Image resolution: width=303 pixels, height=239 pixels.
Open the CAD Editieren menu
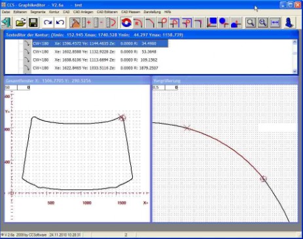pyautogui.click(x=107, y=12)
